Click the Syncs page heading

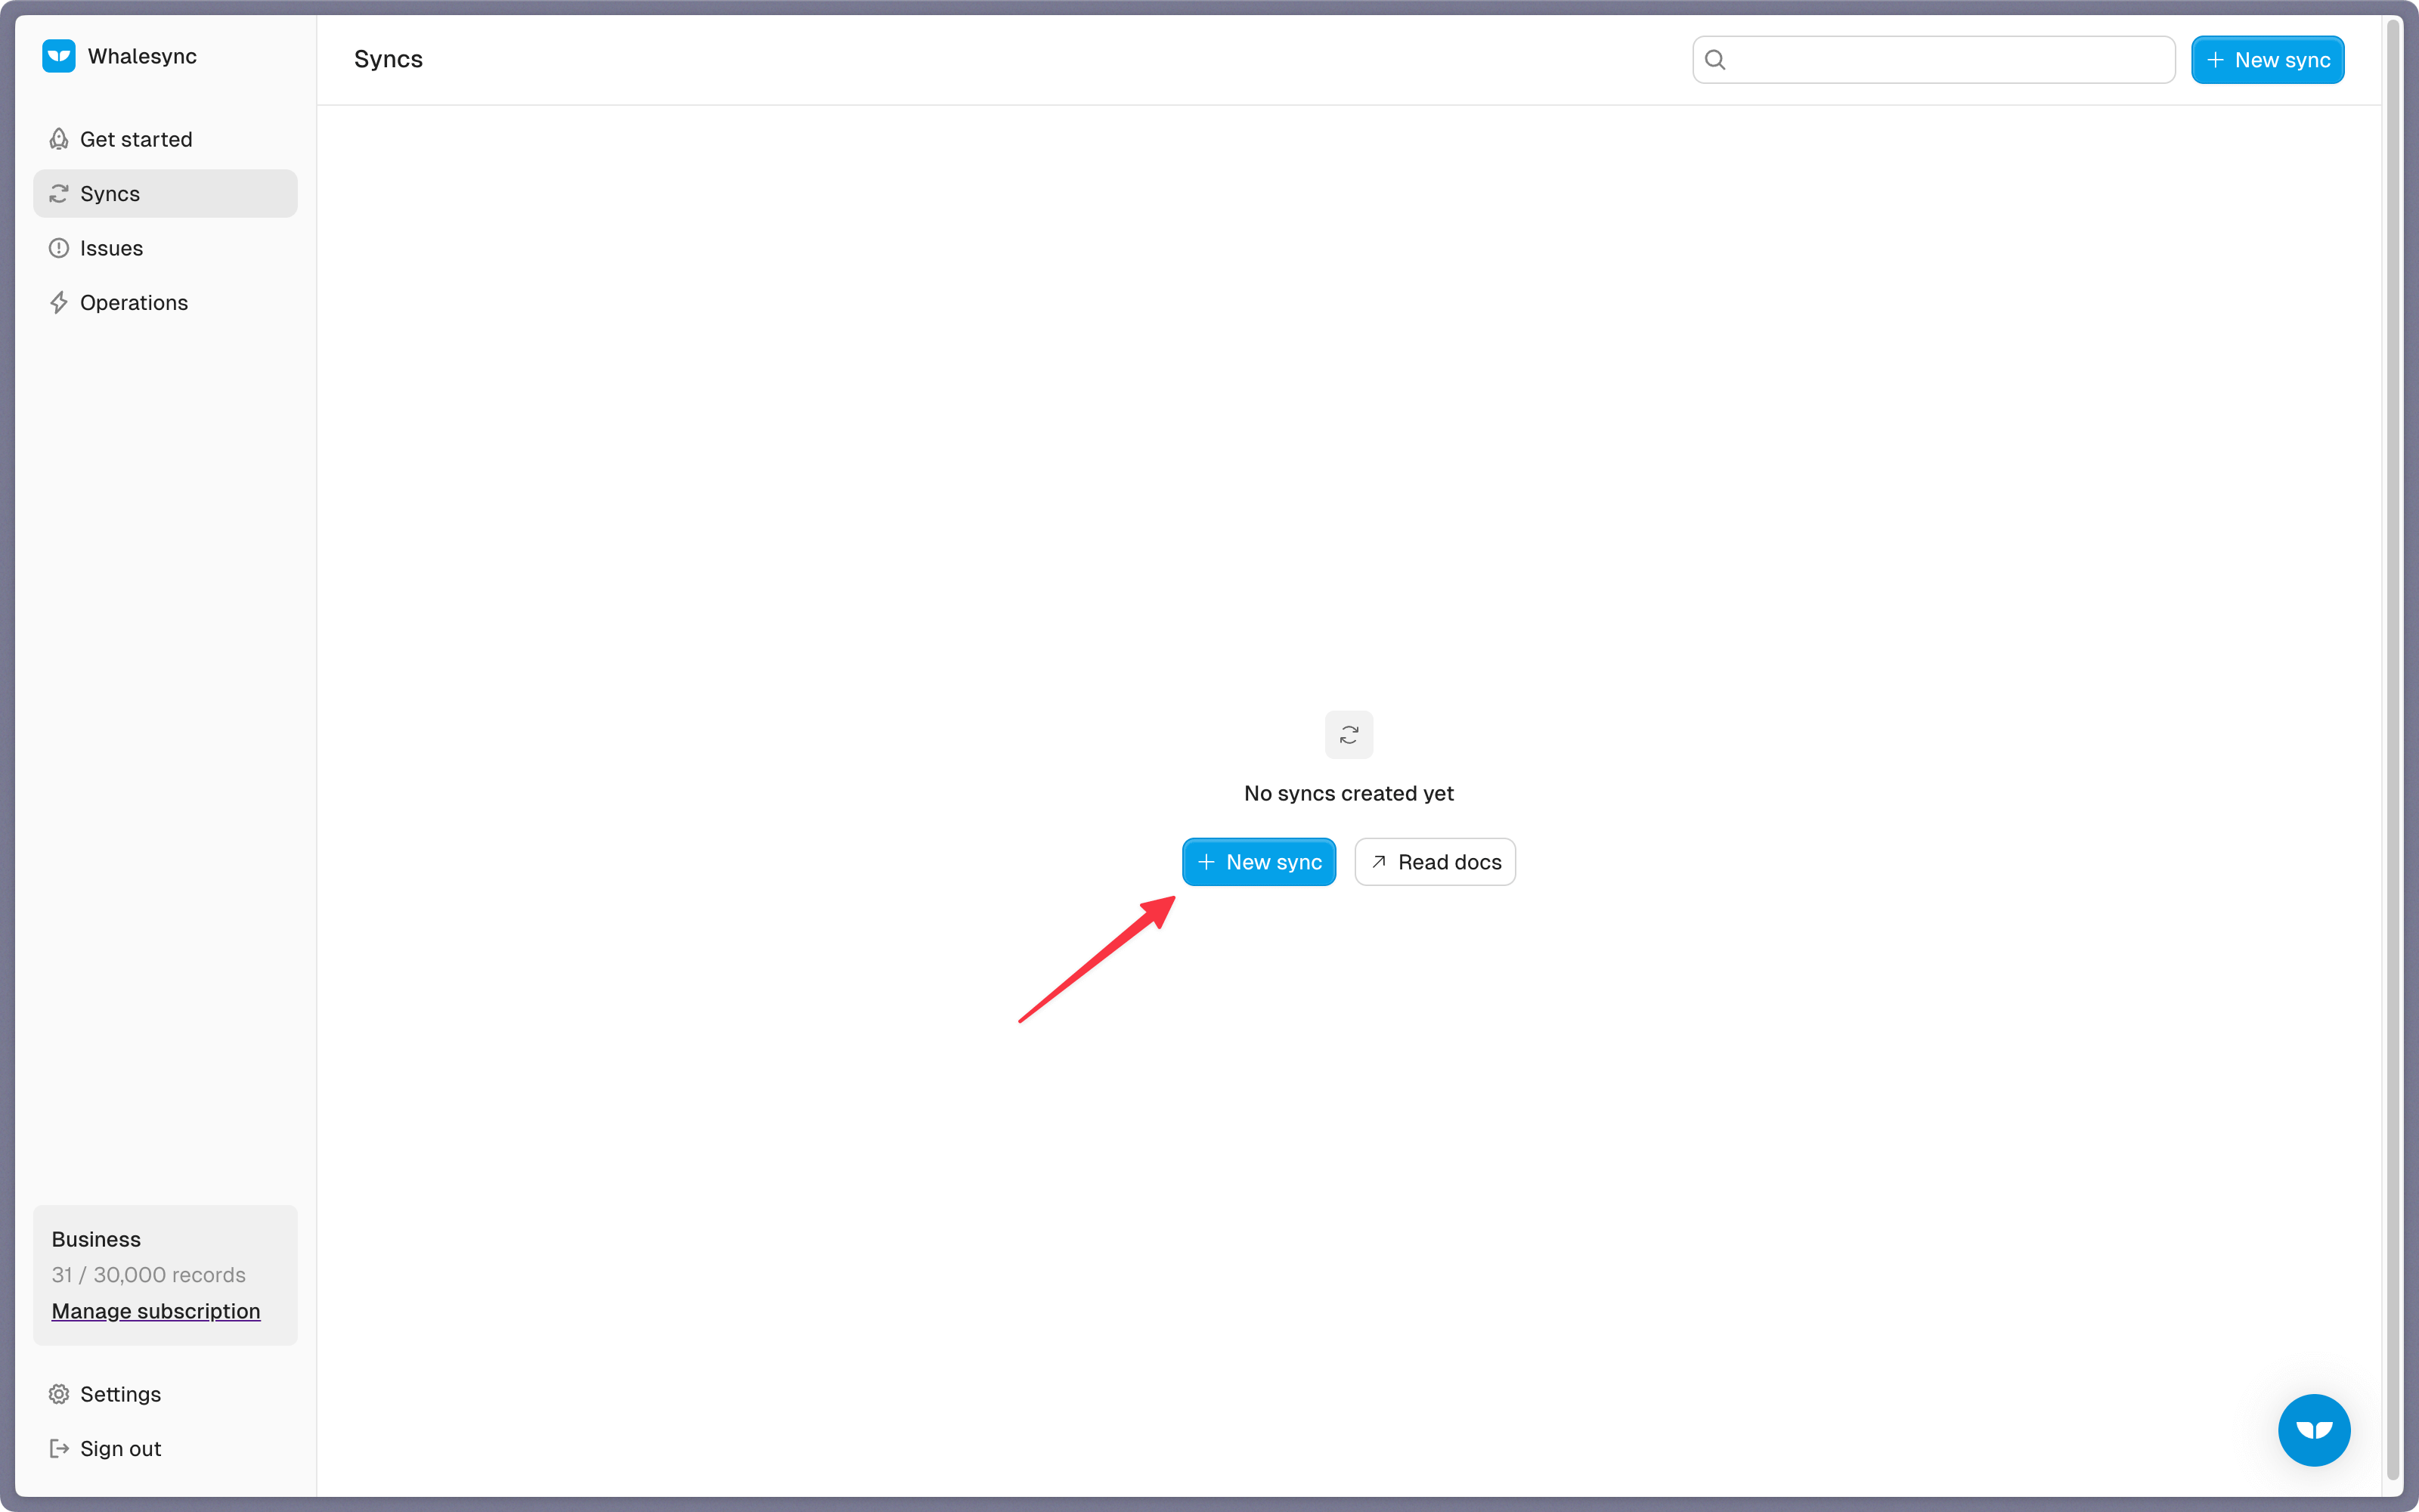pos(388,59)
